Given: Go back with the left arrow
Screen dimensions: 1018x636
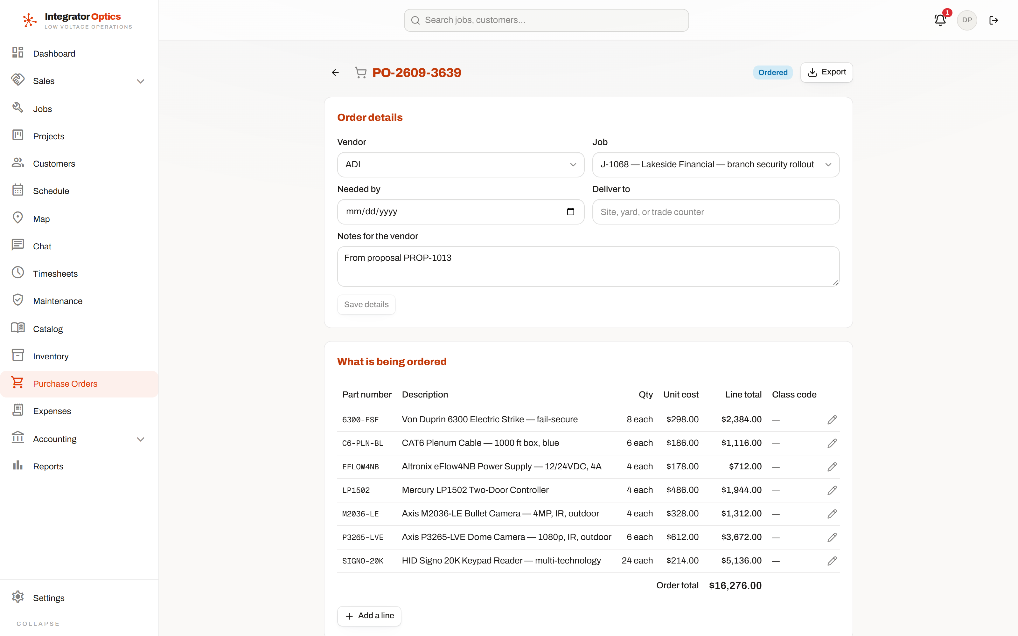Looking at the screenshot, I should [x=335, y=73].
